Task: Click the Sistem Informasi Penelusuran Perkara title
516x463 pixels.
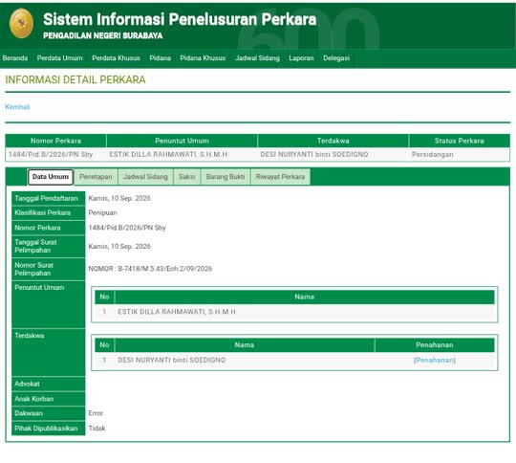Action: (x=180, y=19)
